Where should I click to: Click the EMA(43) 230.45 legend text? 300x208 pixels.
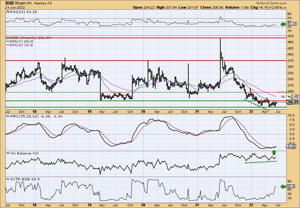(21, 45)
